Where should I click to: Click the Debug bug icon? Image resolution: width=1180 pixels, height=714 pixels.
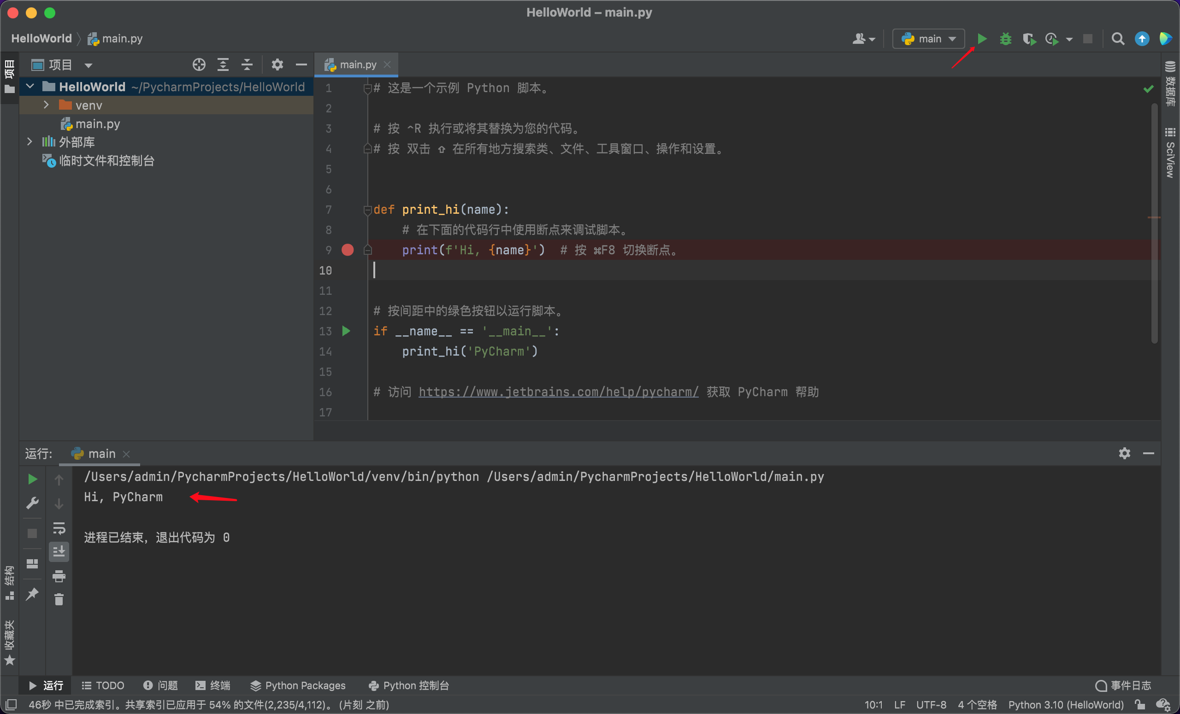point(1005,39)
